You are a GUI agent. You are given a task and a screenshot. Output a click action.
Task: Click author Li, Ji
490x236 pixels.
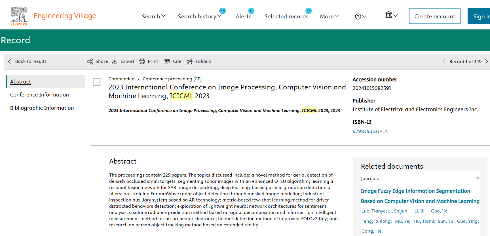(419, 211)
